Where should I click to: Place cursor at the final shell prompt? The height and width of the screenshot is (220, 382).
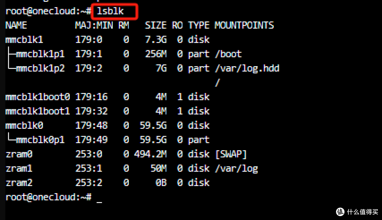(99, 197)
